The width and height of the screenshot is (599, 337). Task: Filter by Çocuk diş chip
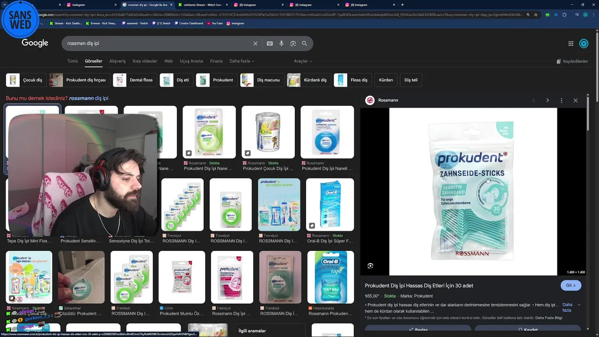pyautogui.click(x=26, y=80)
